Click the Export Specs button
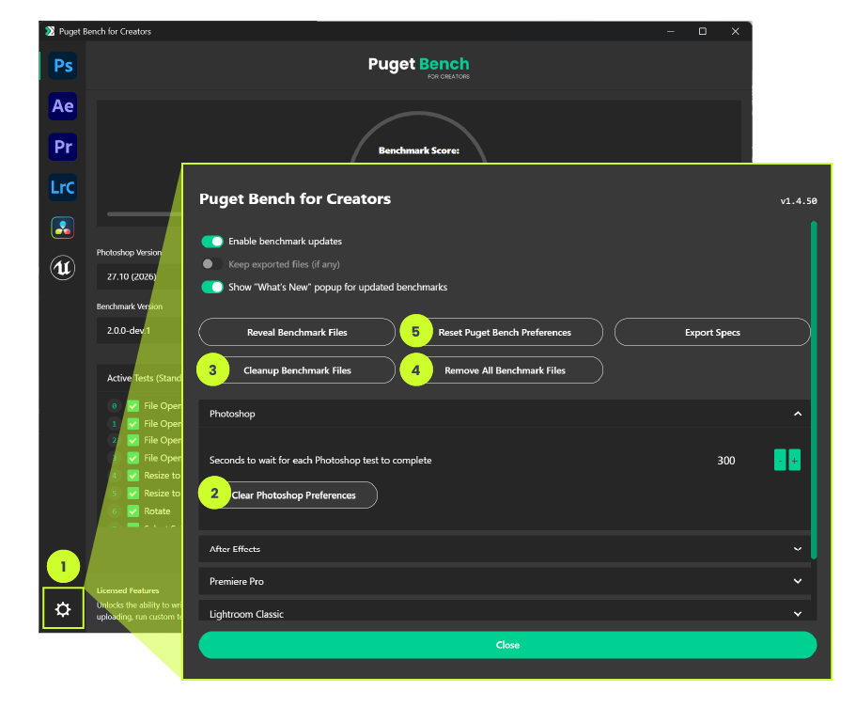 click(x=712, y=332)
